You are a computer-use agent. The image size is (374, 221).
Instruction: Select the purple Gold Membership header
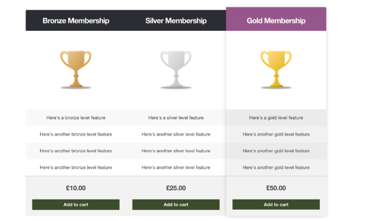[276, 21]
